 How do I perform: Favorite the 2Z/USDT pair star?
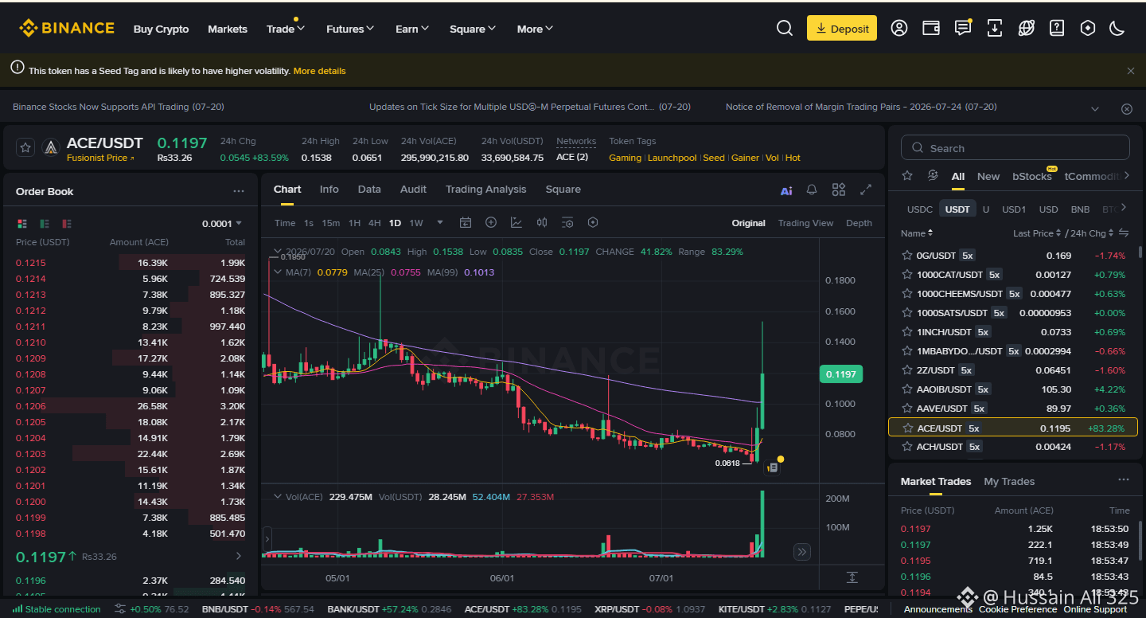pos(907,370)
